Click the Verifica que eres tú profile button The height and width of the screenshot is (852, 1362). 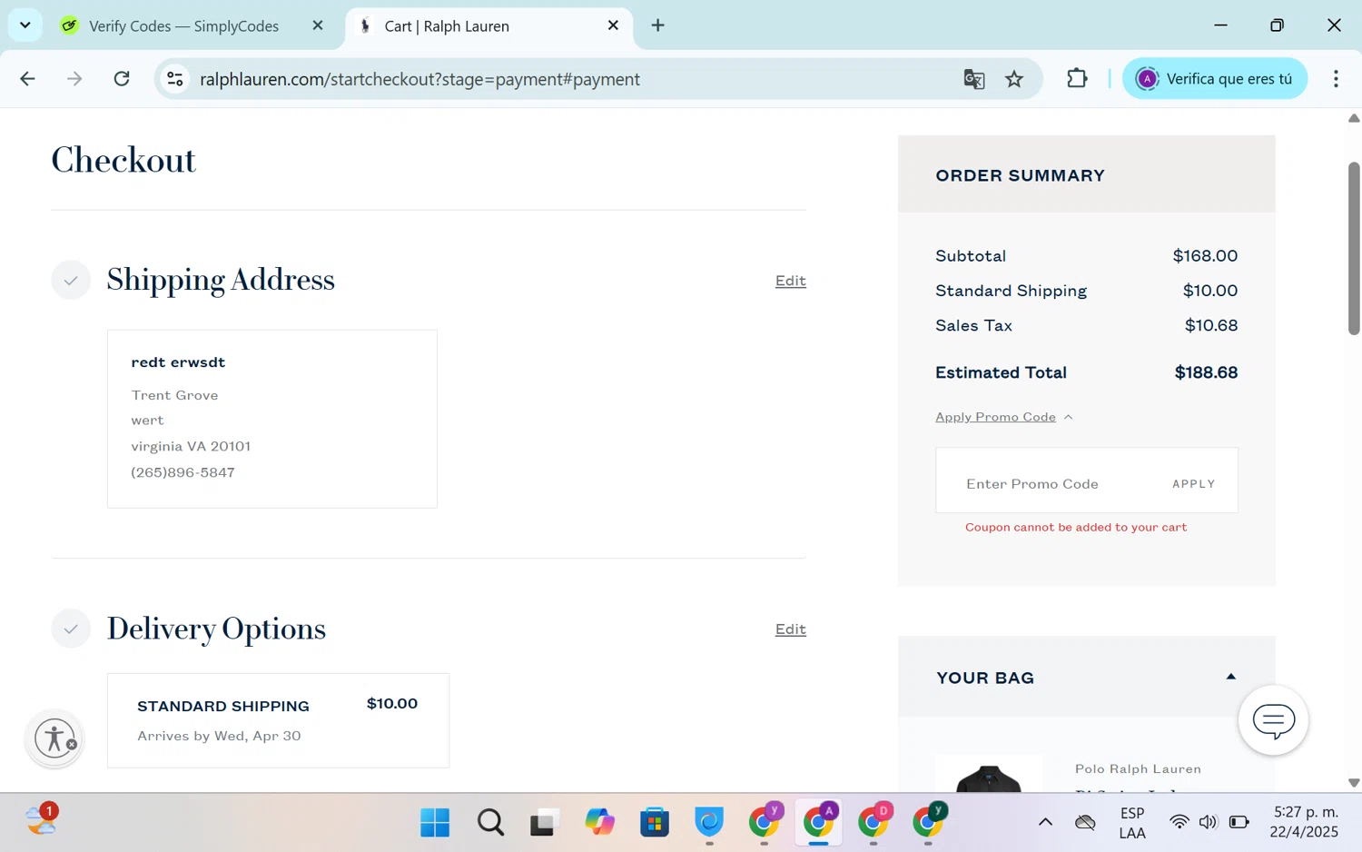(x=1215, y=79)
